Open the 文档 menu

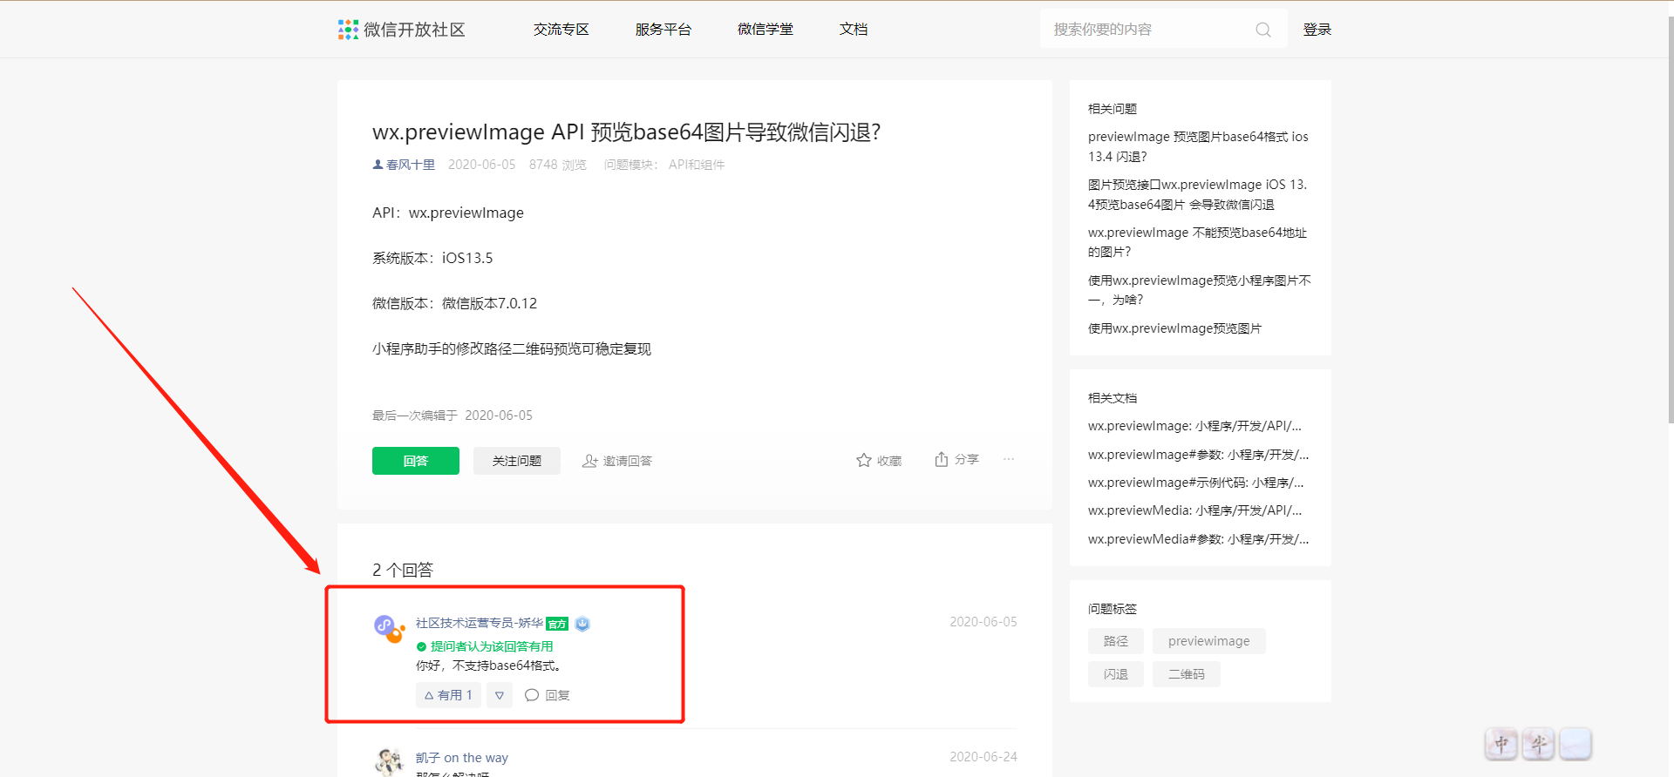coord(854,30)
